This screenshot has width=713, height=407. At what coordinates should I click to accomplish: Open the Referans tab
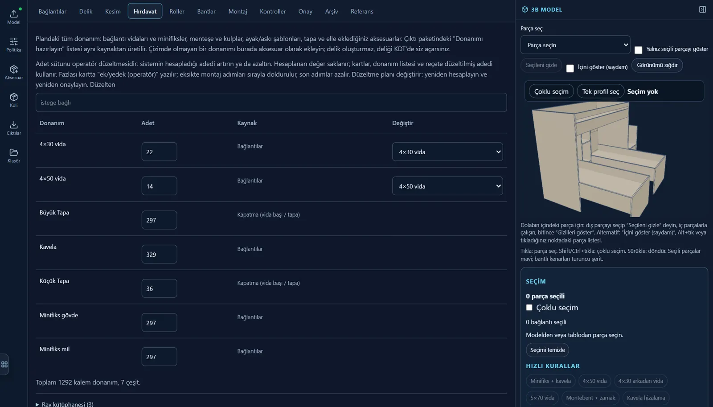(x=362, y=11)
